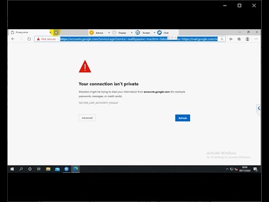Screen dimensions: 269x202
Task: Click the Not secure warning indicator
Action: tap(47, 39)
